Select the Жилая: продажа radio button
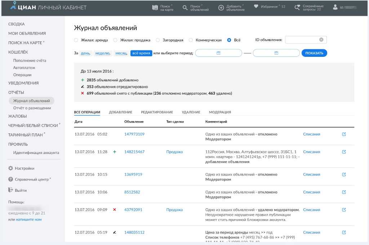Viewport: 369px width, 245px height. click(x=115, y=40)
